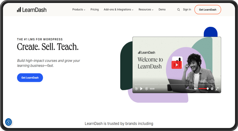
Task: Click outlined Get LearnDash header button
Action: point(208,10)
